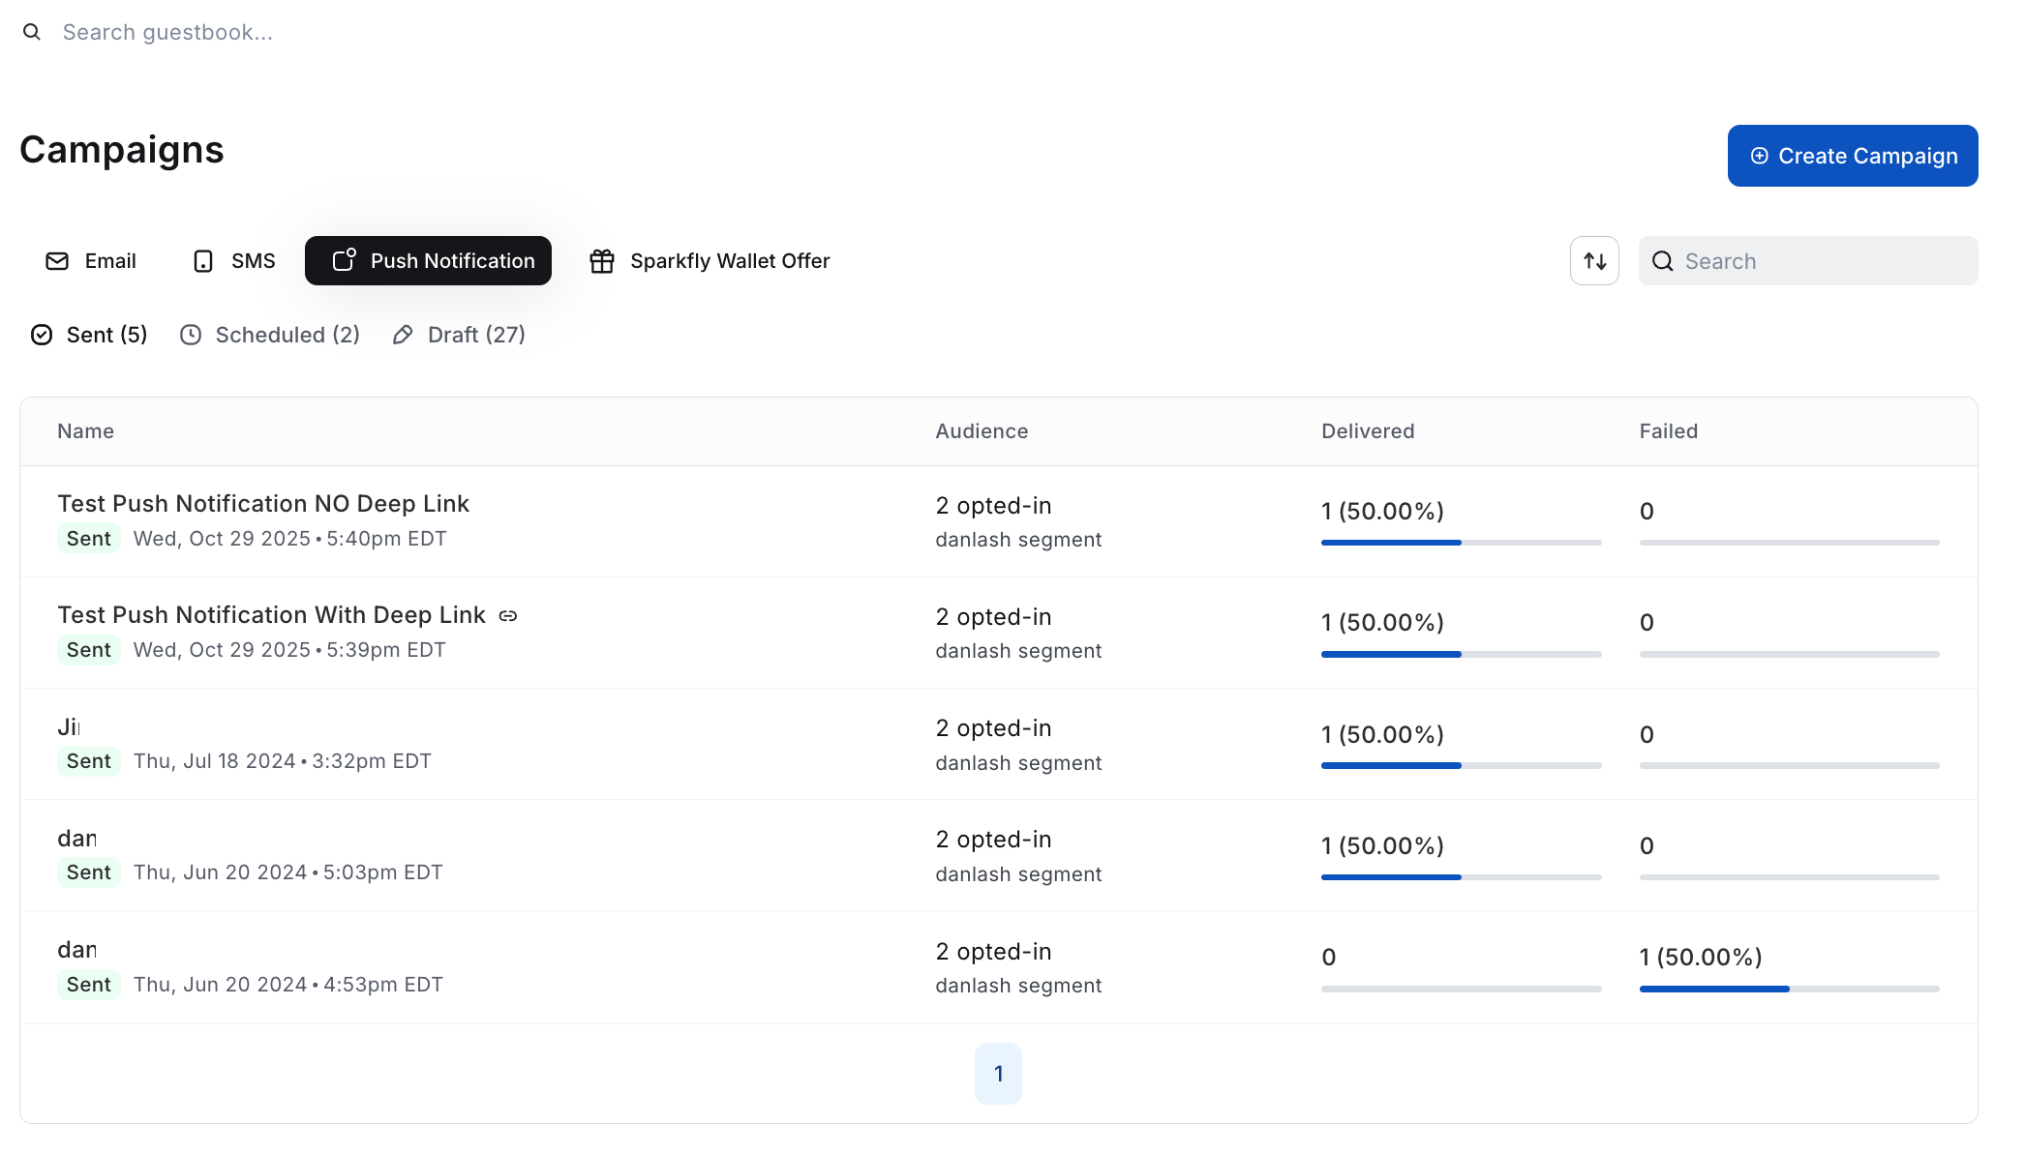The height and width of the screenshot is (1153, 2025).
Task: Click the Create Campaign button
Action: (1853, 156)
